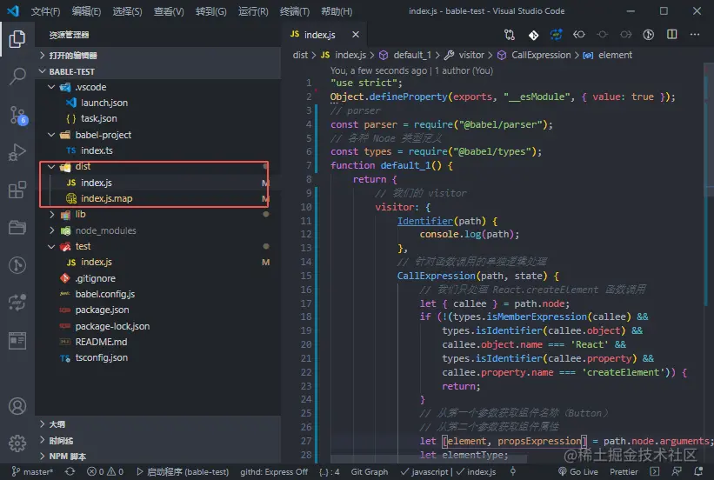Click visitor in breadcrumb
This screenshot has height=480, width=714.
(x=471, y=55)
